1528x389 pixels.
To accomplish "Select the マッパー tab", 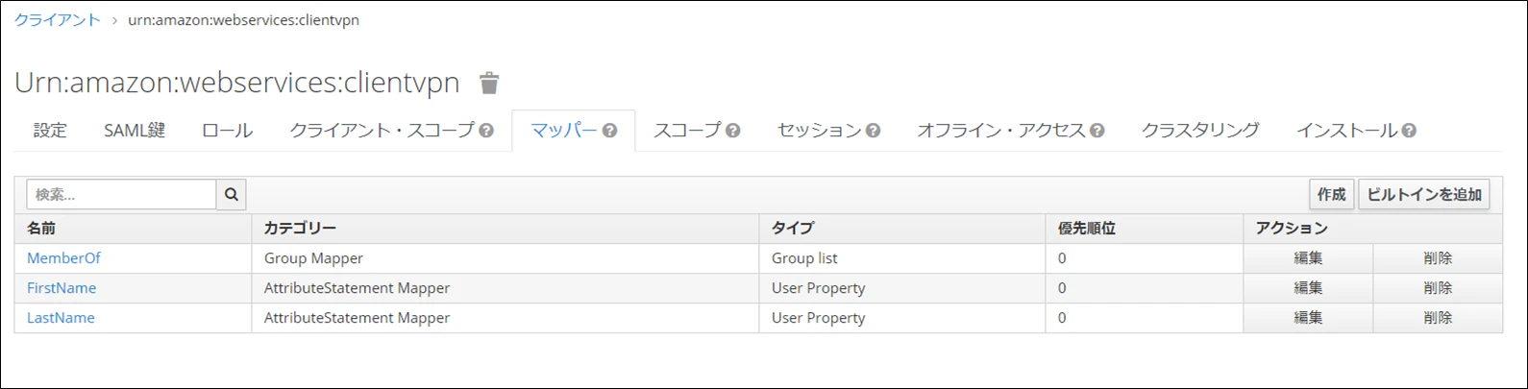I will tap(564, 131).
